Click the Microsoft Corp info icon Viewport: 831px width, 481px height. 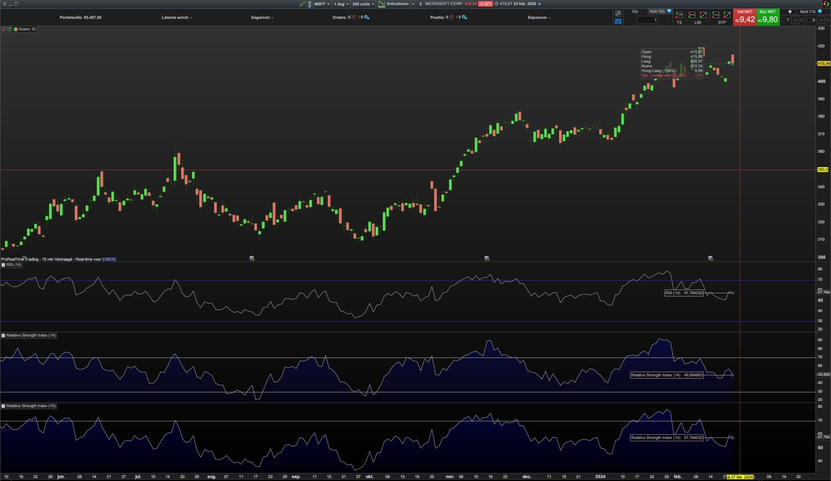(x=420, y=4)
